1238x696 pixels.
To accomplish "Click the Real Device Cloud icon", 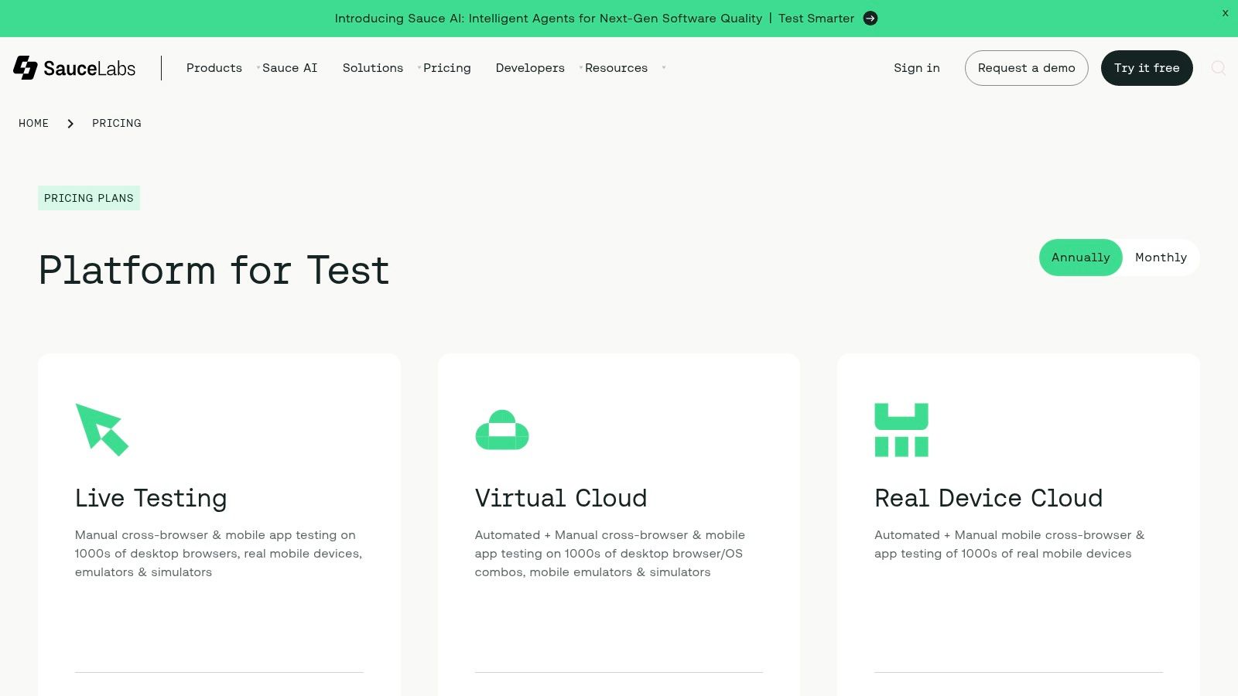I will (x=901, y=430).
